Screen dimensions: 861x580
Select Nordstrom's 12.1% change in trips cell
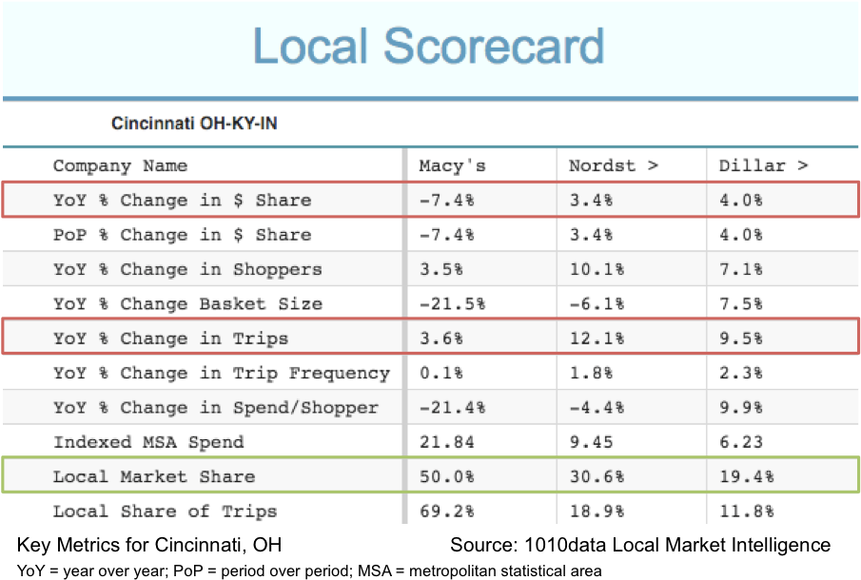coord(596,338)
